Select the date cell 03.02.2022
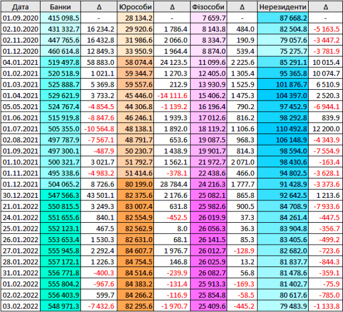This screenshot has width=343, height=312. [x=21, y=306]
